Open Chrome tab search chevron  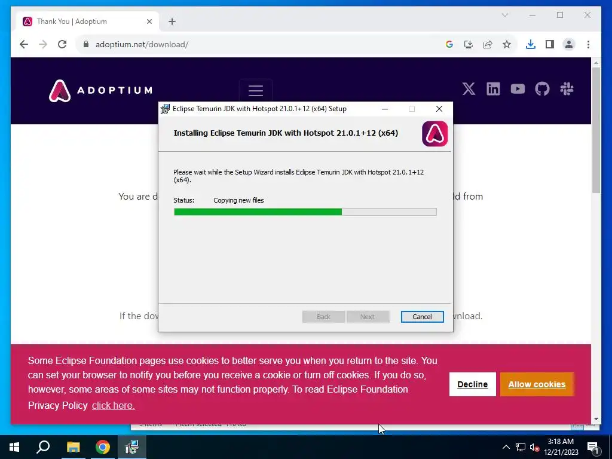click(x=504, y=15)
